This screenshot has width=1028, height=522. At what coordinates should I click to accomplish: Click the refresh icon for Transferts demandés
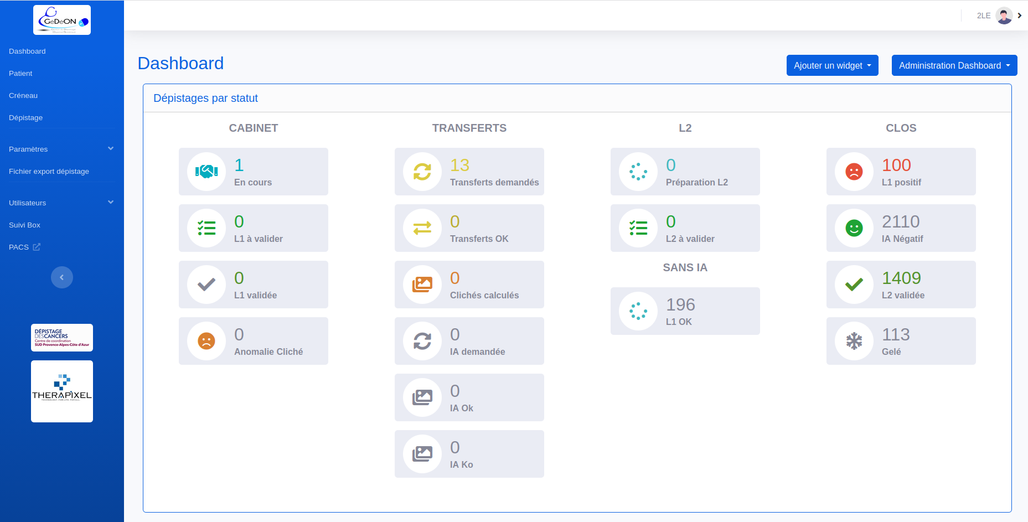pos(422,171)
